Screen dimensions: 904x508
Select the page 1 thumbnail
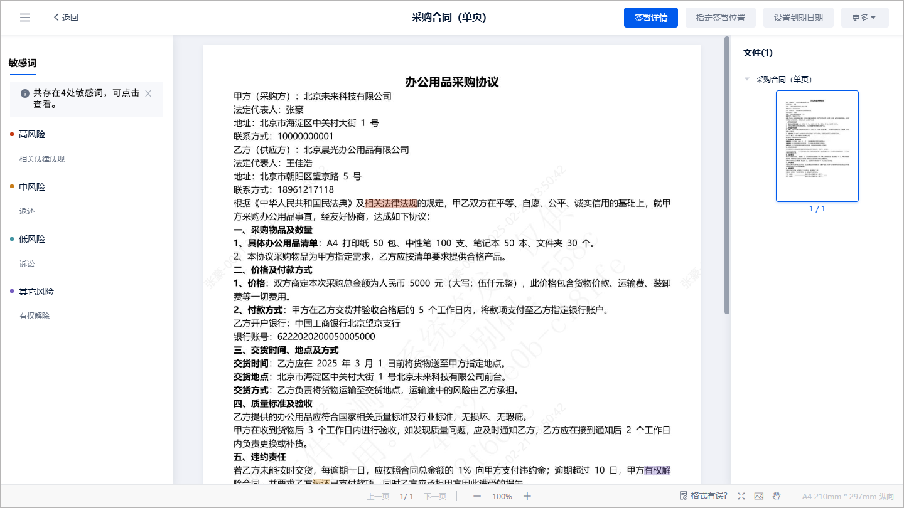pos(817,146)
